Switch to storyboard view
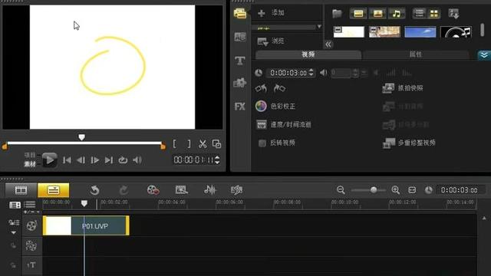Screen dimensions: 491x276 tap(21, 190)
